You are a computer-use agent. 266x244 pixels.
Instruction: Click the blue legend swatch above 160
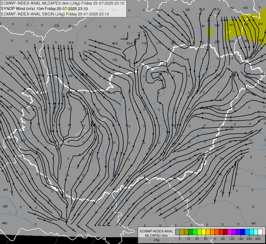[243, 232]
